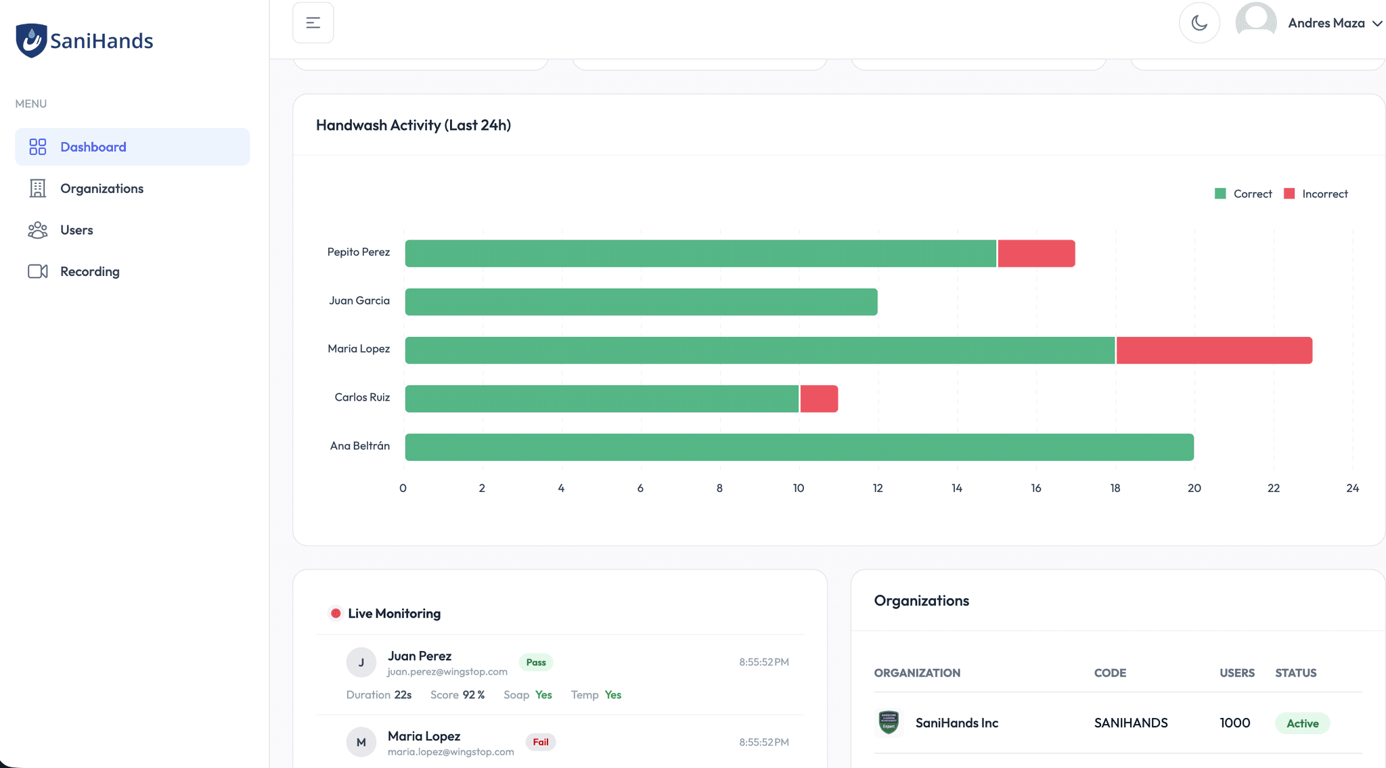Open Juan Perez name in Live Monitoring
This screenshot has width=1386, height=768.
point(420,656)
